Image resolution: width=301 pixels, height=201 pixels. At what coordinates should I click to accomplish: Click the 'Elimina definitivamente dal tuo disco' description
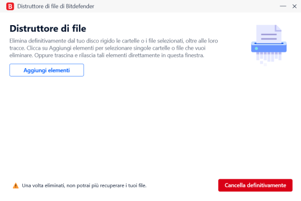[x=114, y=48]
